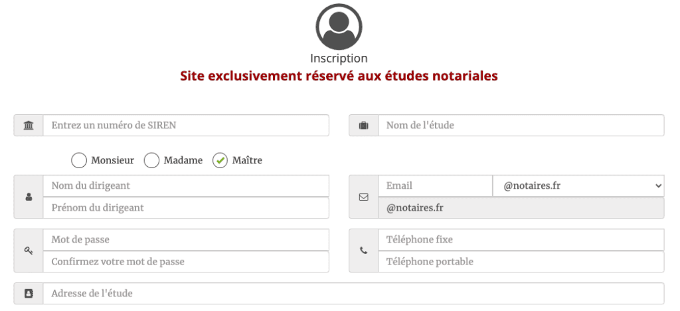Screen dimensions: 680x311
Task: Click the briefcase icon beside Nom de l'étude
Action: 363,126
